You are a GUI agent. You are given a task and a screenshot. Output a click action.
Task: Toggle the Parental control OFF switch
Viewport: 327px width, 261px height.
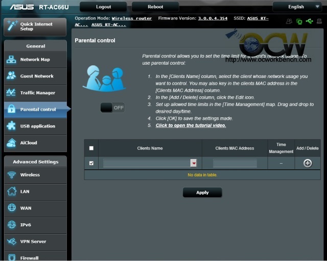(112, 108)
